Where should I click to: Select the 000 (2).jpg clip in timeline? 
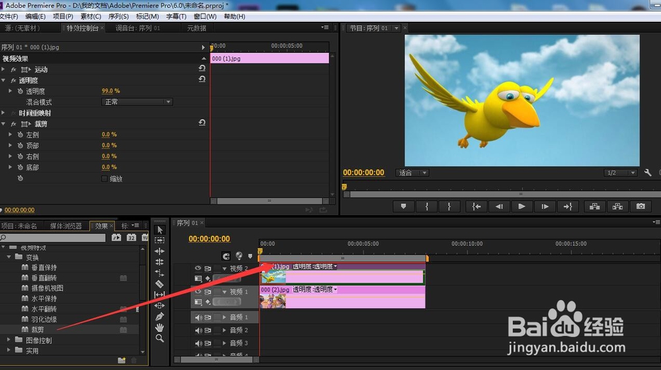pos(342,297)
